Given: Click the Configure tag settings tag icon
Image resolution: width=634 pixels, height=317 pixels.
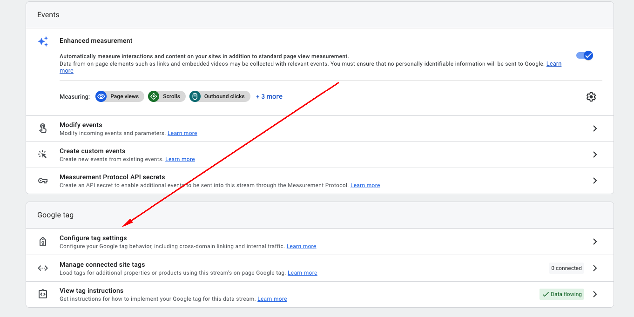Looking at the screenshot, I should [x=43, y=242].
